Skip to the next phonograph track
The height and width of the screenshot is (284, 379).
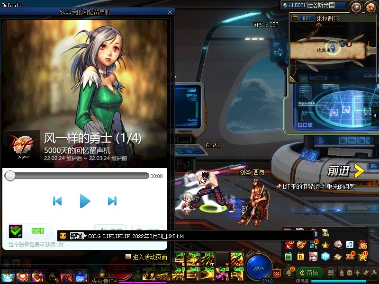point(112,201)
